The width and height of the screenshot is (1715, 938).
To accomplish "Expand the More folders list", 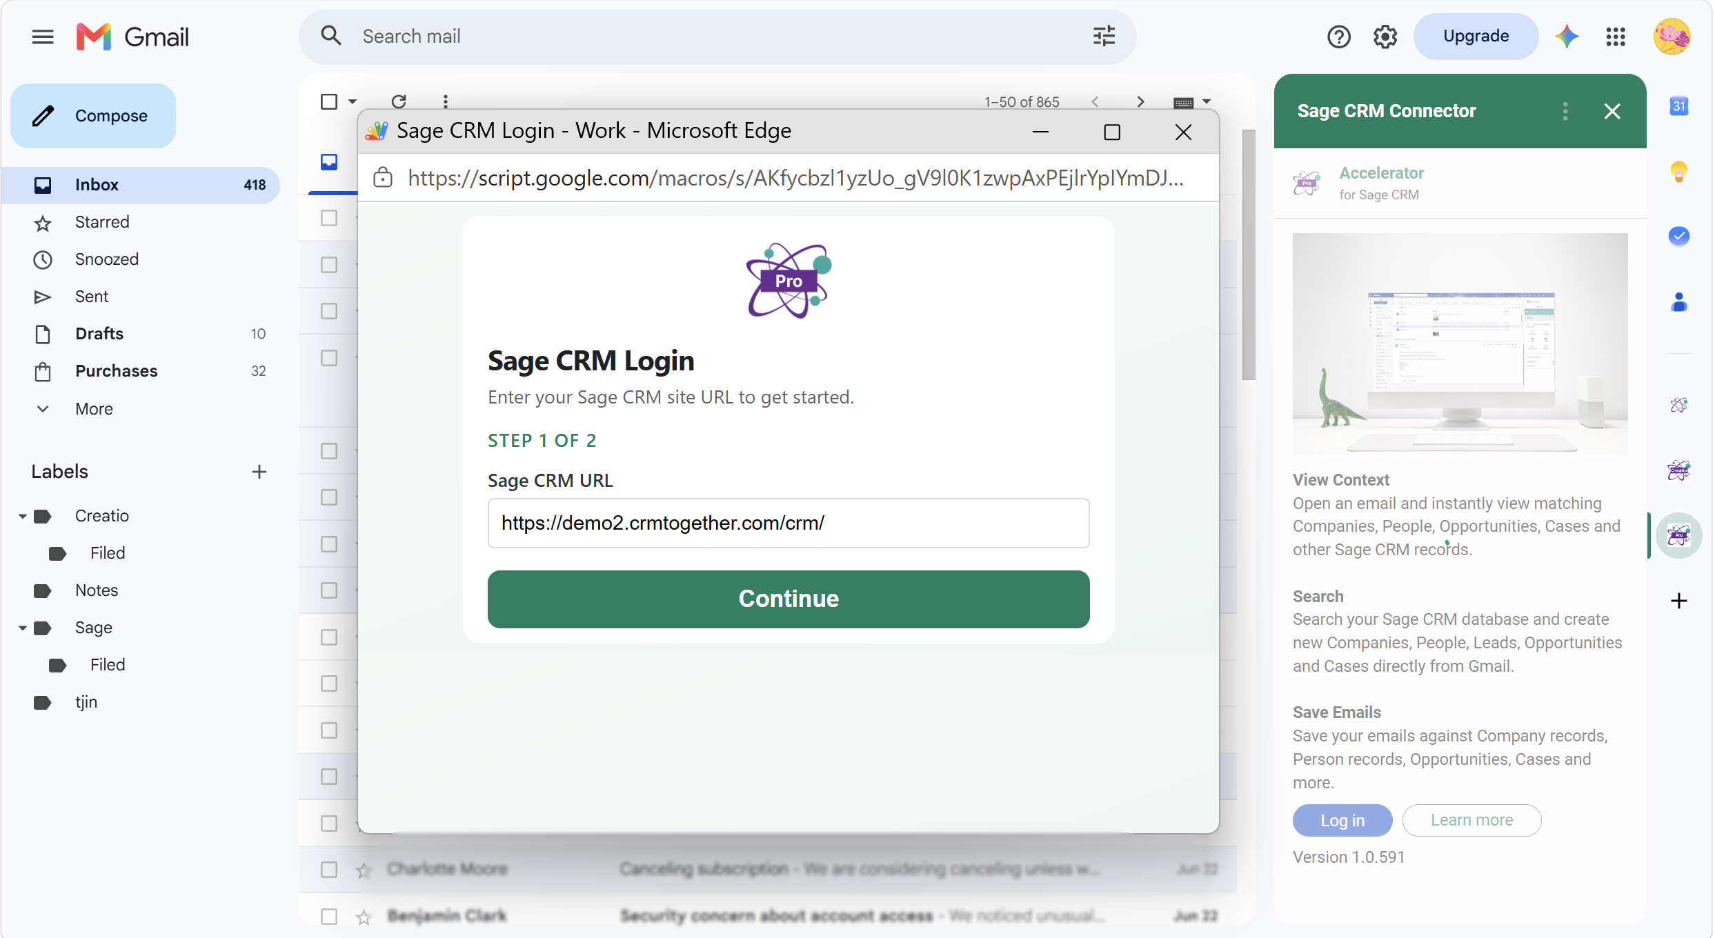I will [x=93, y=409].
